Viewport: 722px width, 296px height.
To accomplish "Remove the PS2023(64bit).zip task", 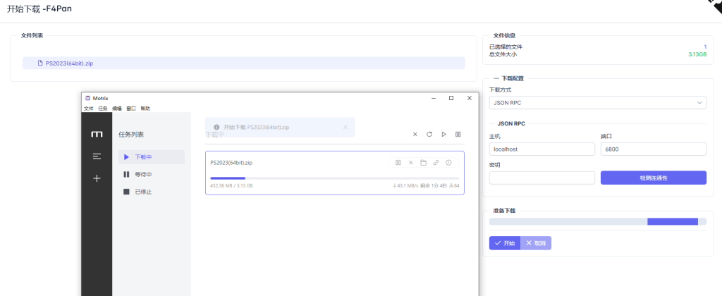I will [x=411, y=163].
